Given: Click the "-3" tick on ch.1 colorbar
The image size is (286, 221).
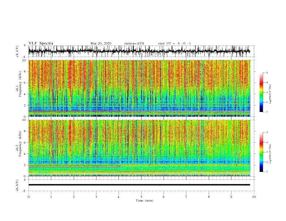Looking at the screenshot, I should click(x=266, y=73).
